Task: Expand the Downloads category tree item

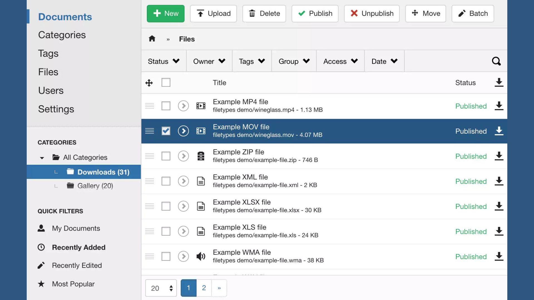Action: (x=56, y=171)
